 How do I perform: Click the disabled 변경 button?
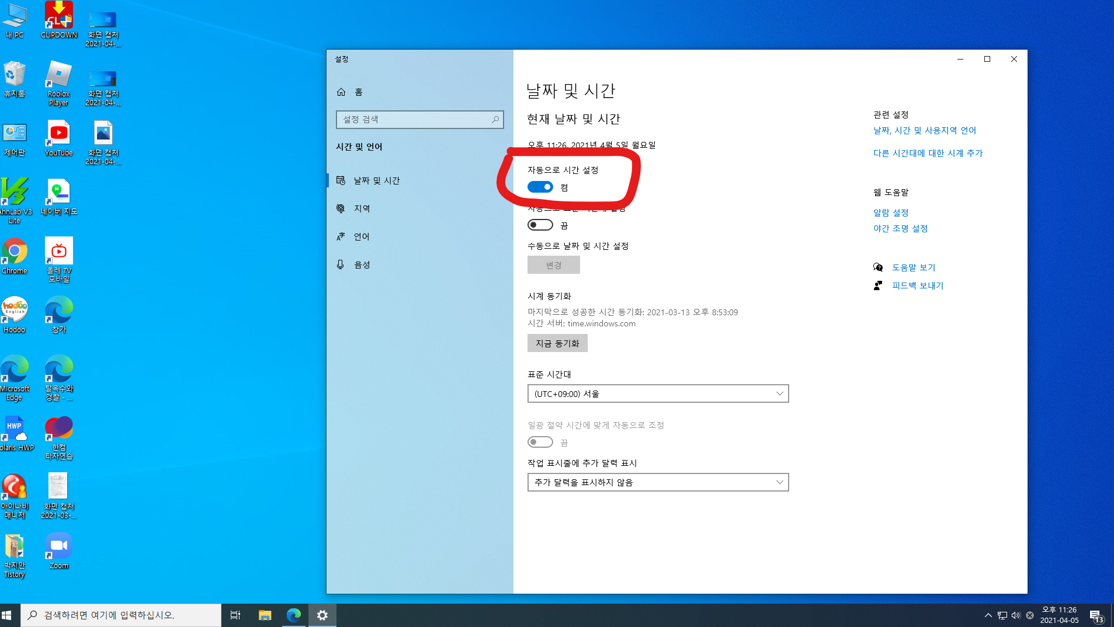(553, 265)
